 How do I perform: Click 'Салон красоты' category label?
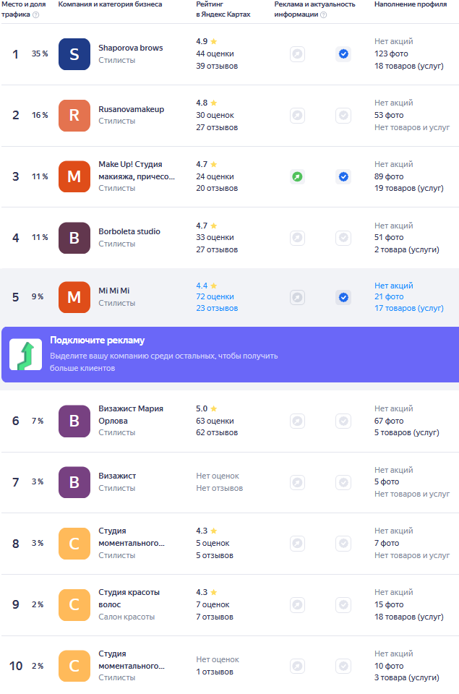[126, 617]
